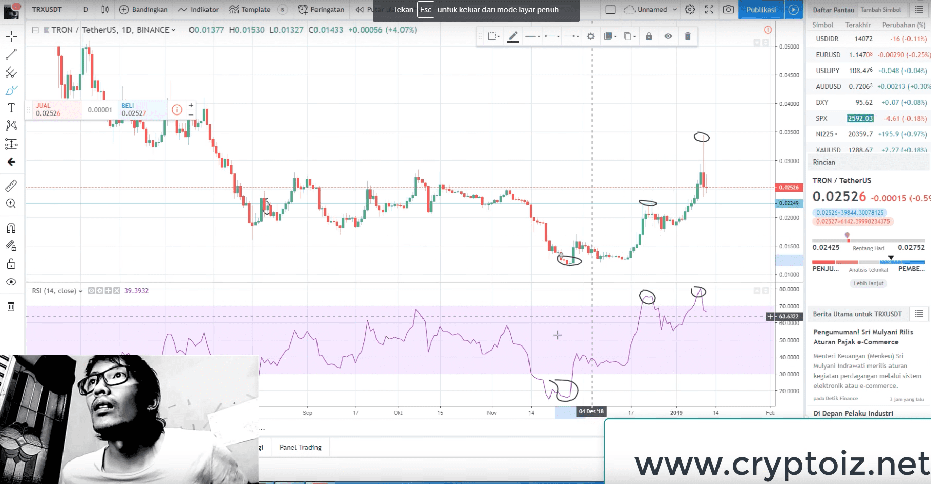Toggle stay in drawing mode pencil-lock
Screen dimensions: 931x484
pos(11,246)
